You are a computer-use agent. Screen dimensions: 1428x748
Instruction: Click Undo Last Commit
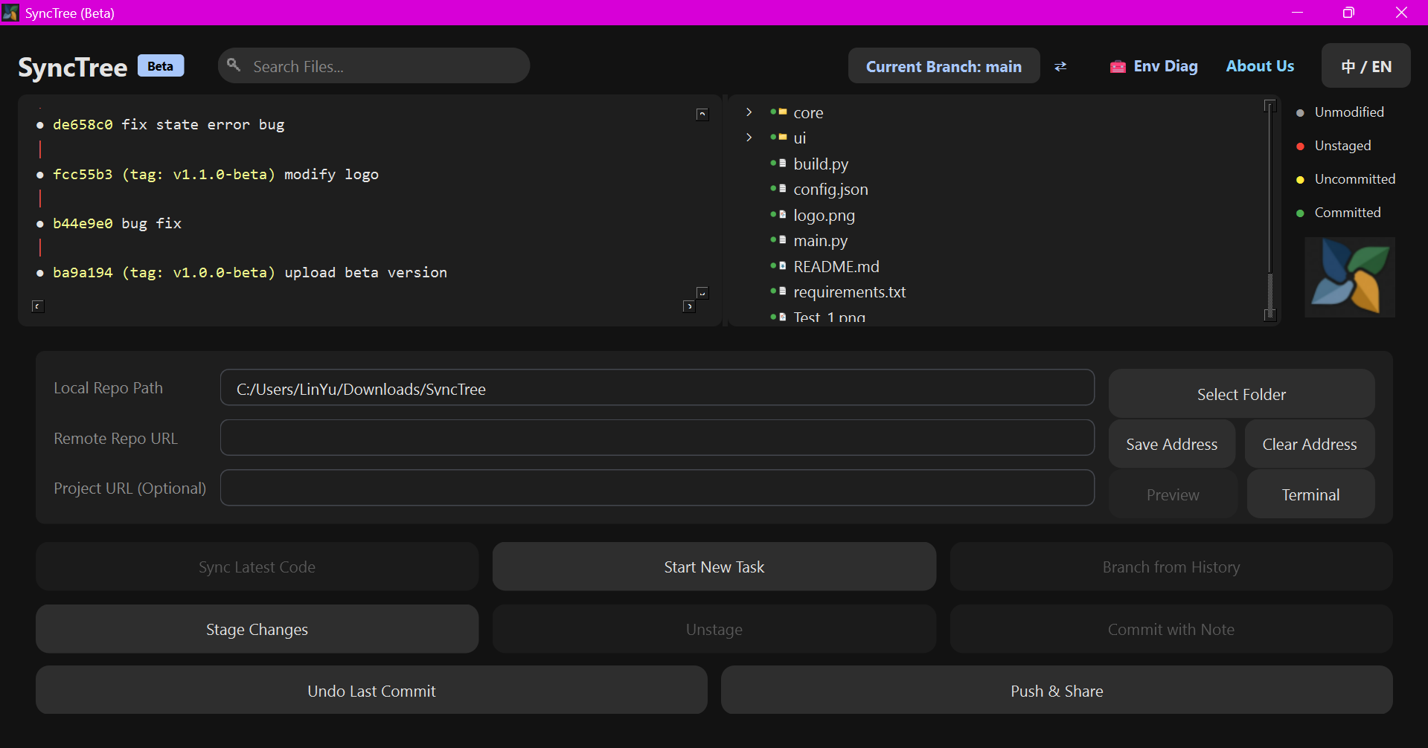[371, 691]
